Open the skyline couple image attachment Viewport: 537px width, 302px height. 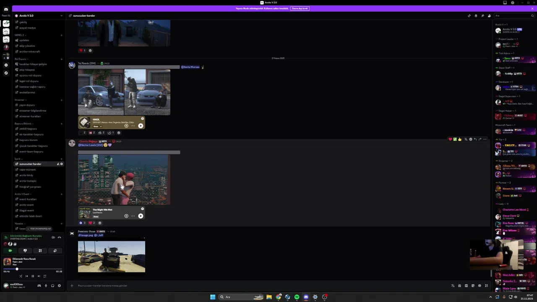(124, 180)
